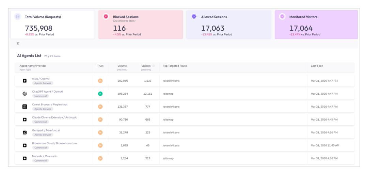Click the Commercial tag under ManusAI

[41, 161]
